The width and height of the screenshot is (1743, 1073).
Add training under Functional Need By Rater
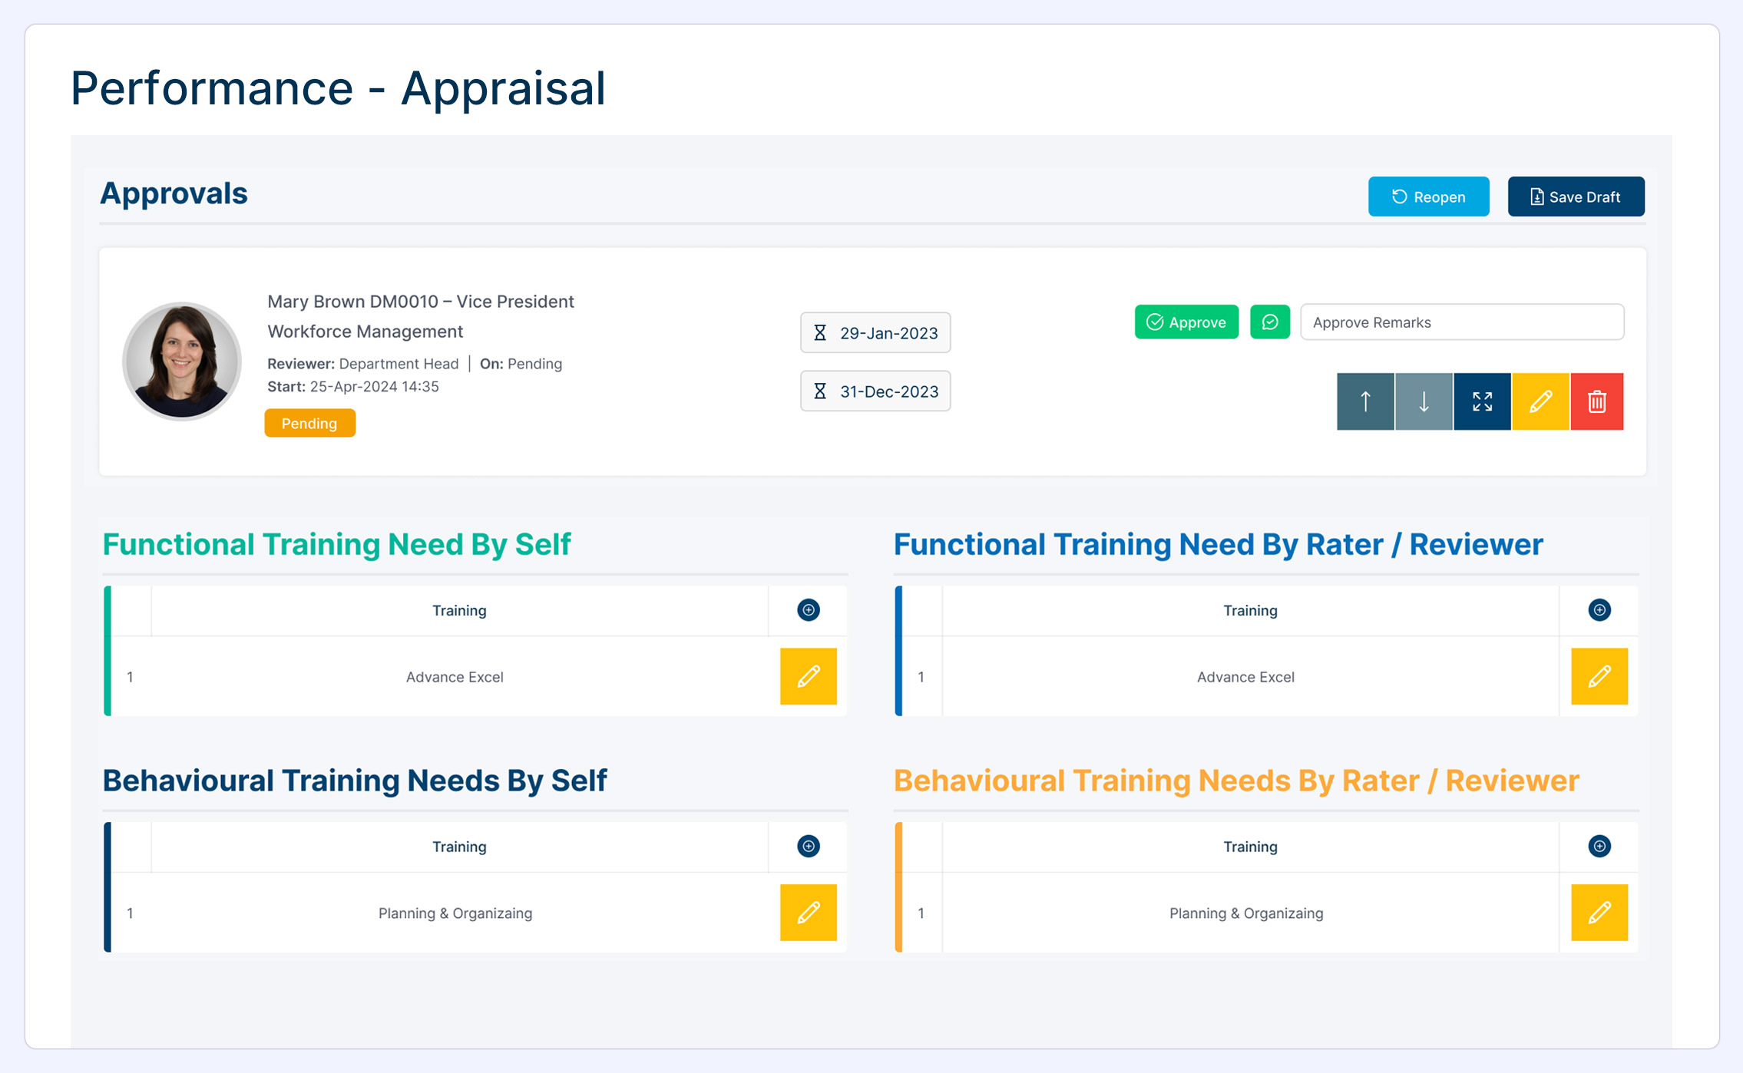pos(1599,610)
